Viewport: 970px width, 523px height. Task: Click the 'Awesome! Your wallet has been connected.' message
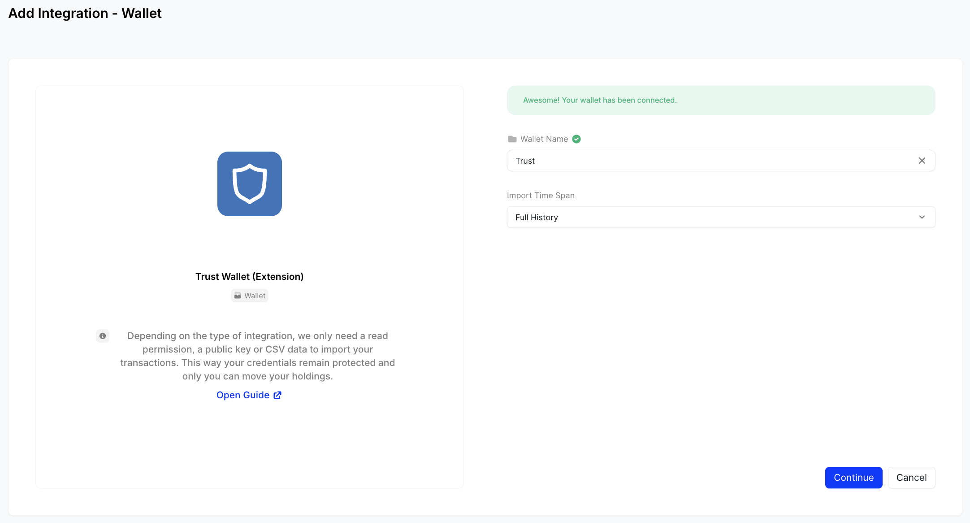(600, 100)
